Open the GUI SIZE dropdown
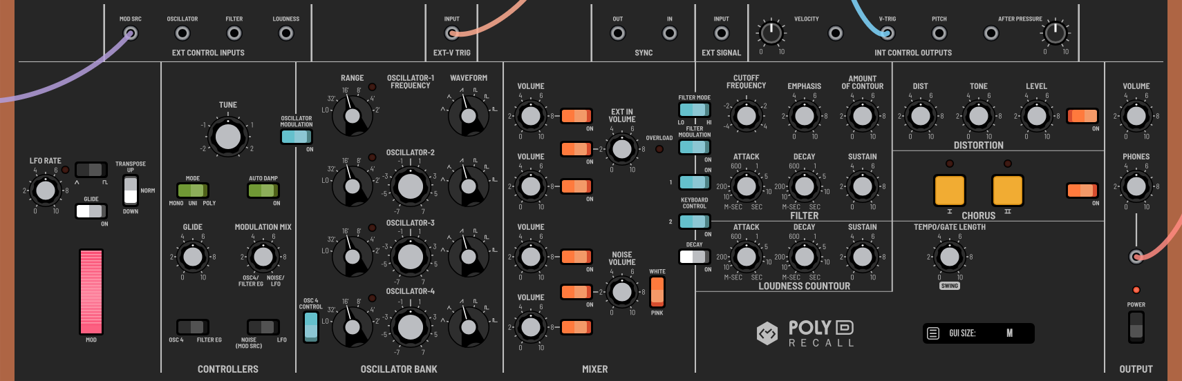The width and height of the screenshot is (1182, 381). [x=979, y=333]
